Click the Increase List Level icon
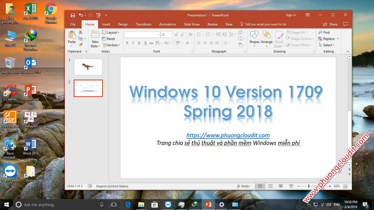Viewport: 374px width, 210px height. coord(225,34)
